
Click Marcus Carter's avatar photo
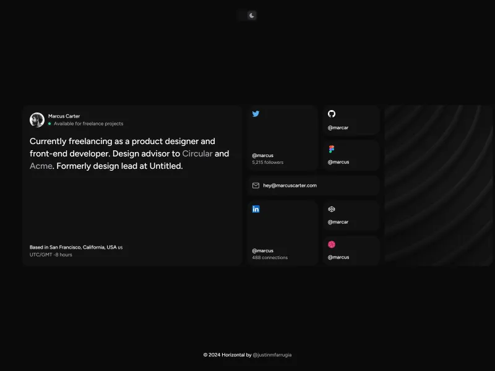click(x=37, y=120)
